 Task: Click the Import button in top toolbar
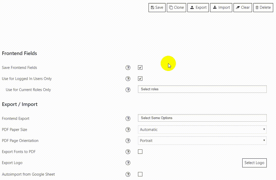[x=221, y=7]
